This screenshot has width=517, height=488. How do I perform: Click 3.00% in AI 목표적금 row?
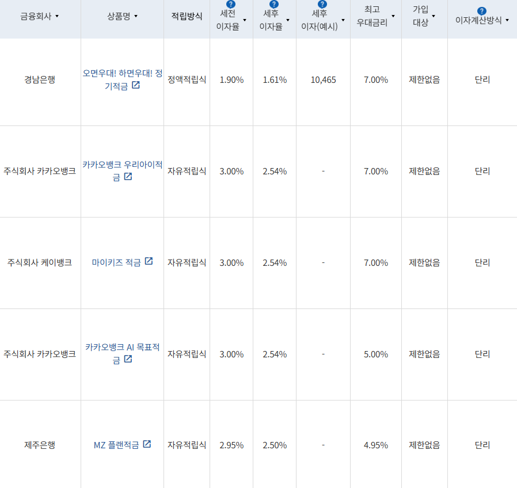tap(231, 354)
